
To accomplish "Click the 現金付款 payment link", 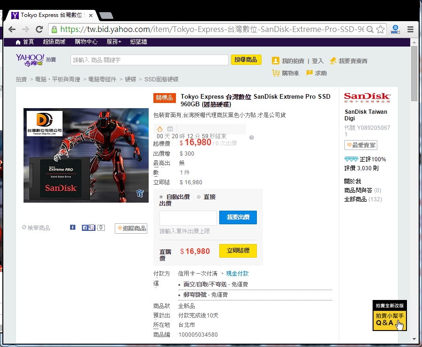I will pyautogui.click(x=237, y=274).
